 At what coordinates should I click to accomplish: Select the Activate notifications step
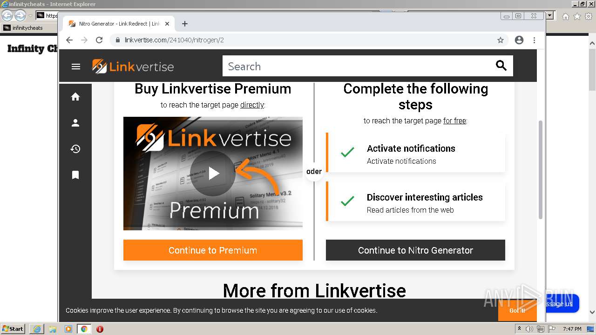coord(416,153)
